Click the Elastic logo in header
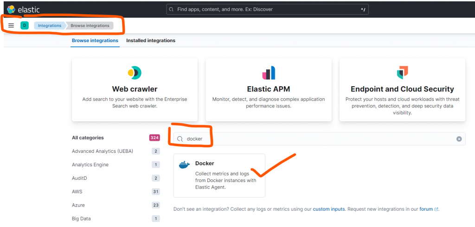Viewport: 475px width, 227px height. 23,9
